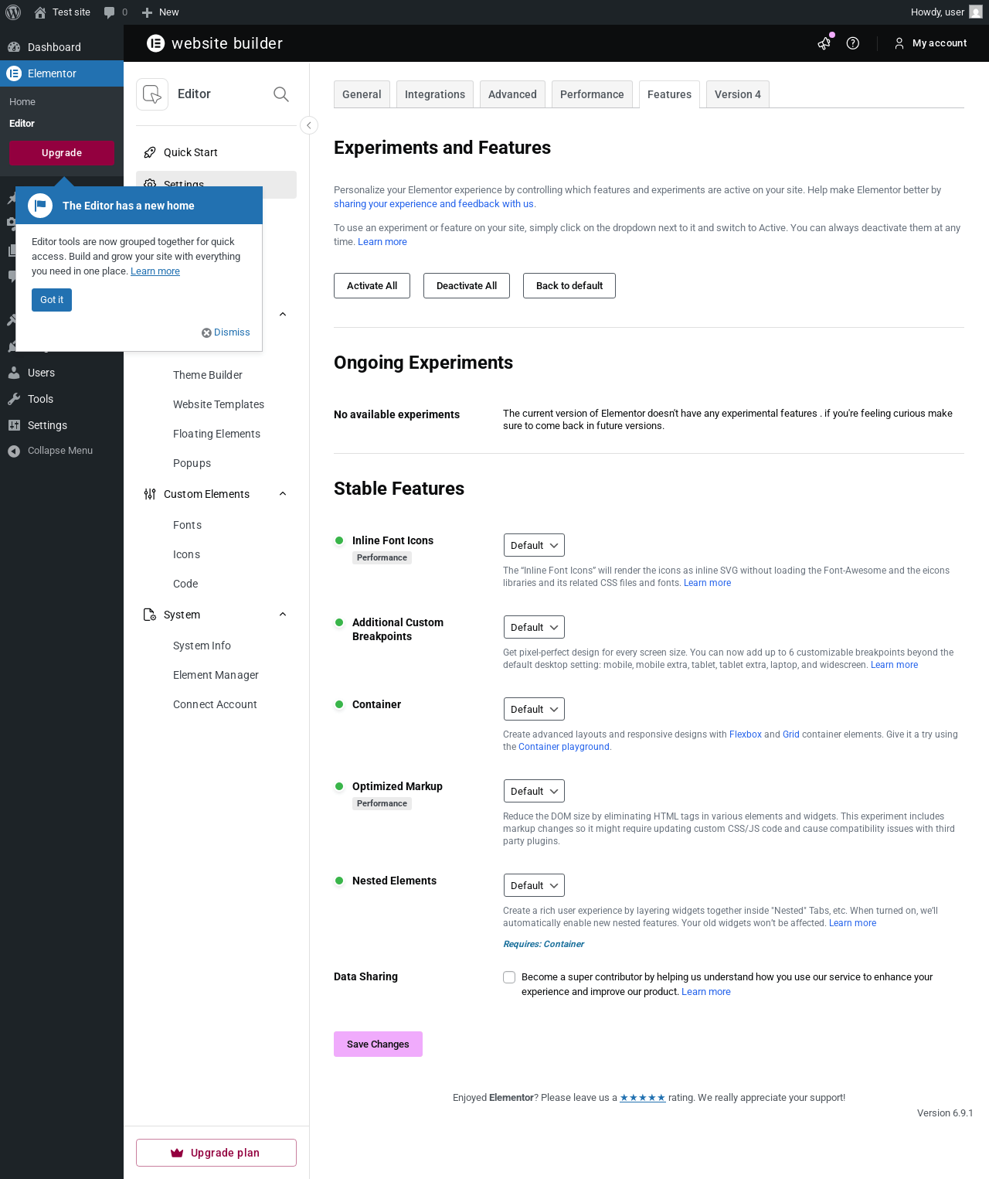Collapse the System section chevron
Image resolution: width=989 pixels, height=1179 pixels.
(283, 615)
